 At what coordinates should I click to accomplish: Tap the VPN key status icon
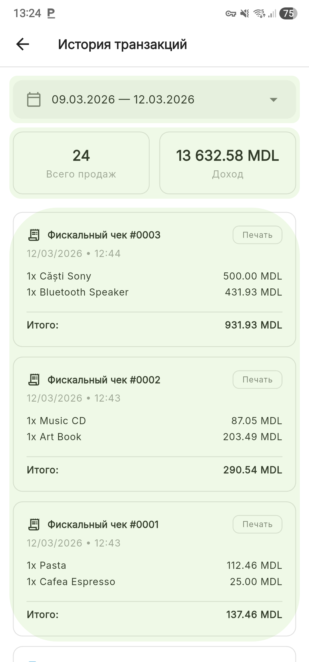coord(231,13)
